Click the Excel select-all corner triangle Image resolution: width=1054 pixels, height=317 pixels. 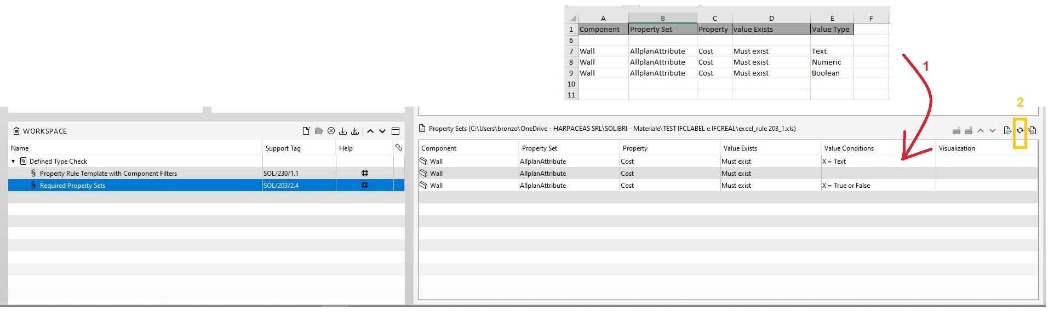tap(572, 18)
